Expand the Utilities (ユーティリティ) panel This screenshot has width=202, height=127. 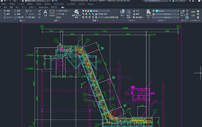click(x=195, y=20)
